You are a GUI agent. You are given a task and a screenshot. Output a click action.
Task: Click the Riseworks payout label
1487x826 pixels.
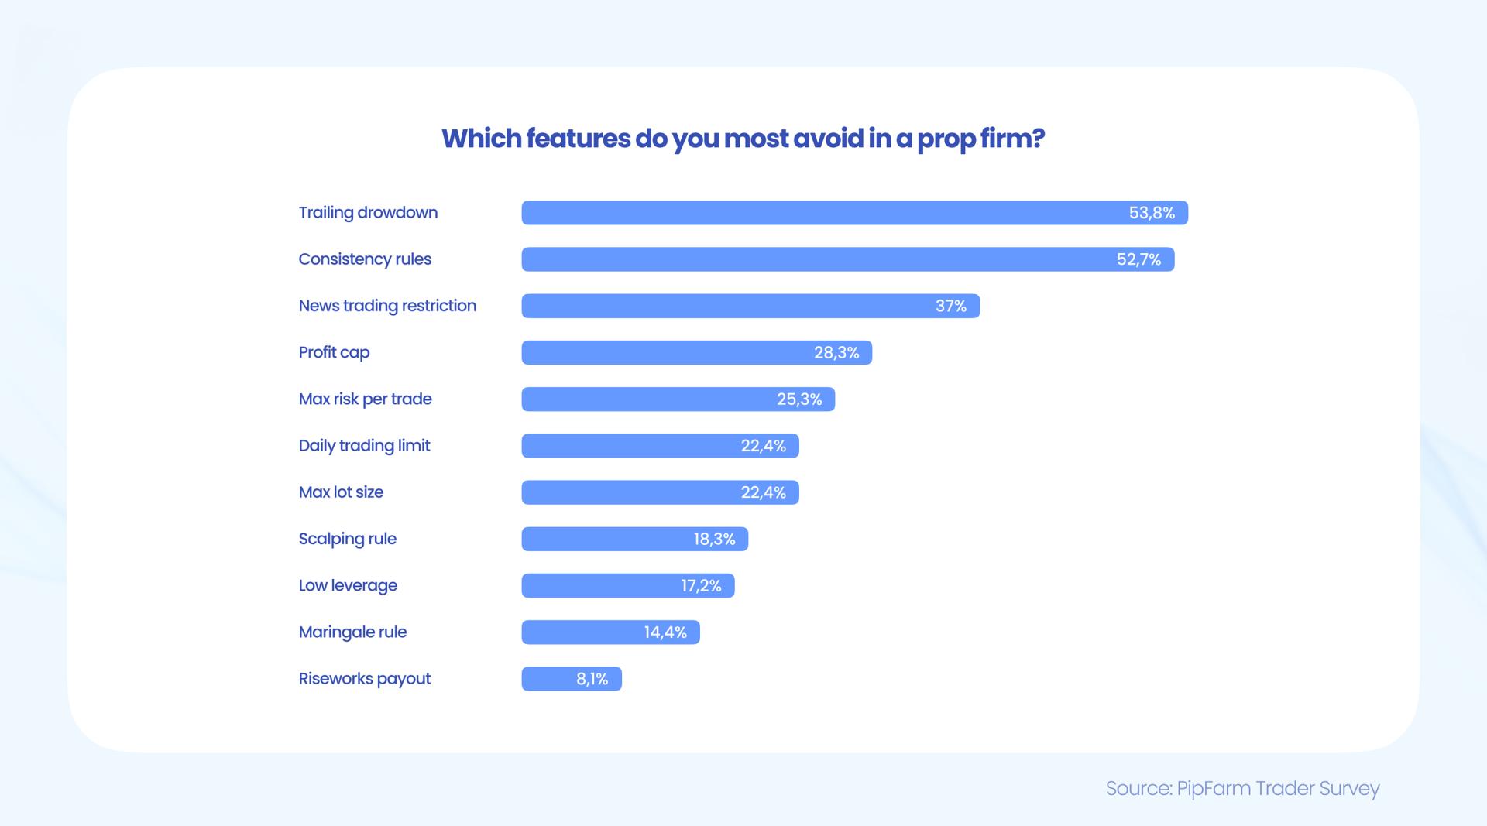364,679
